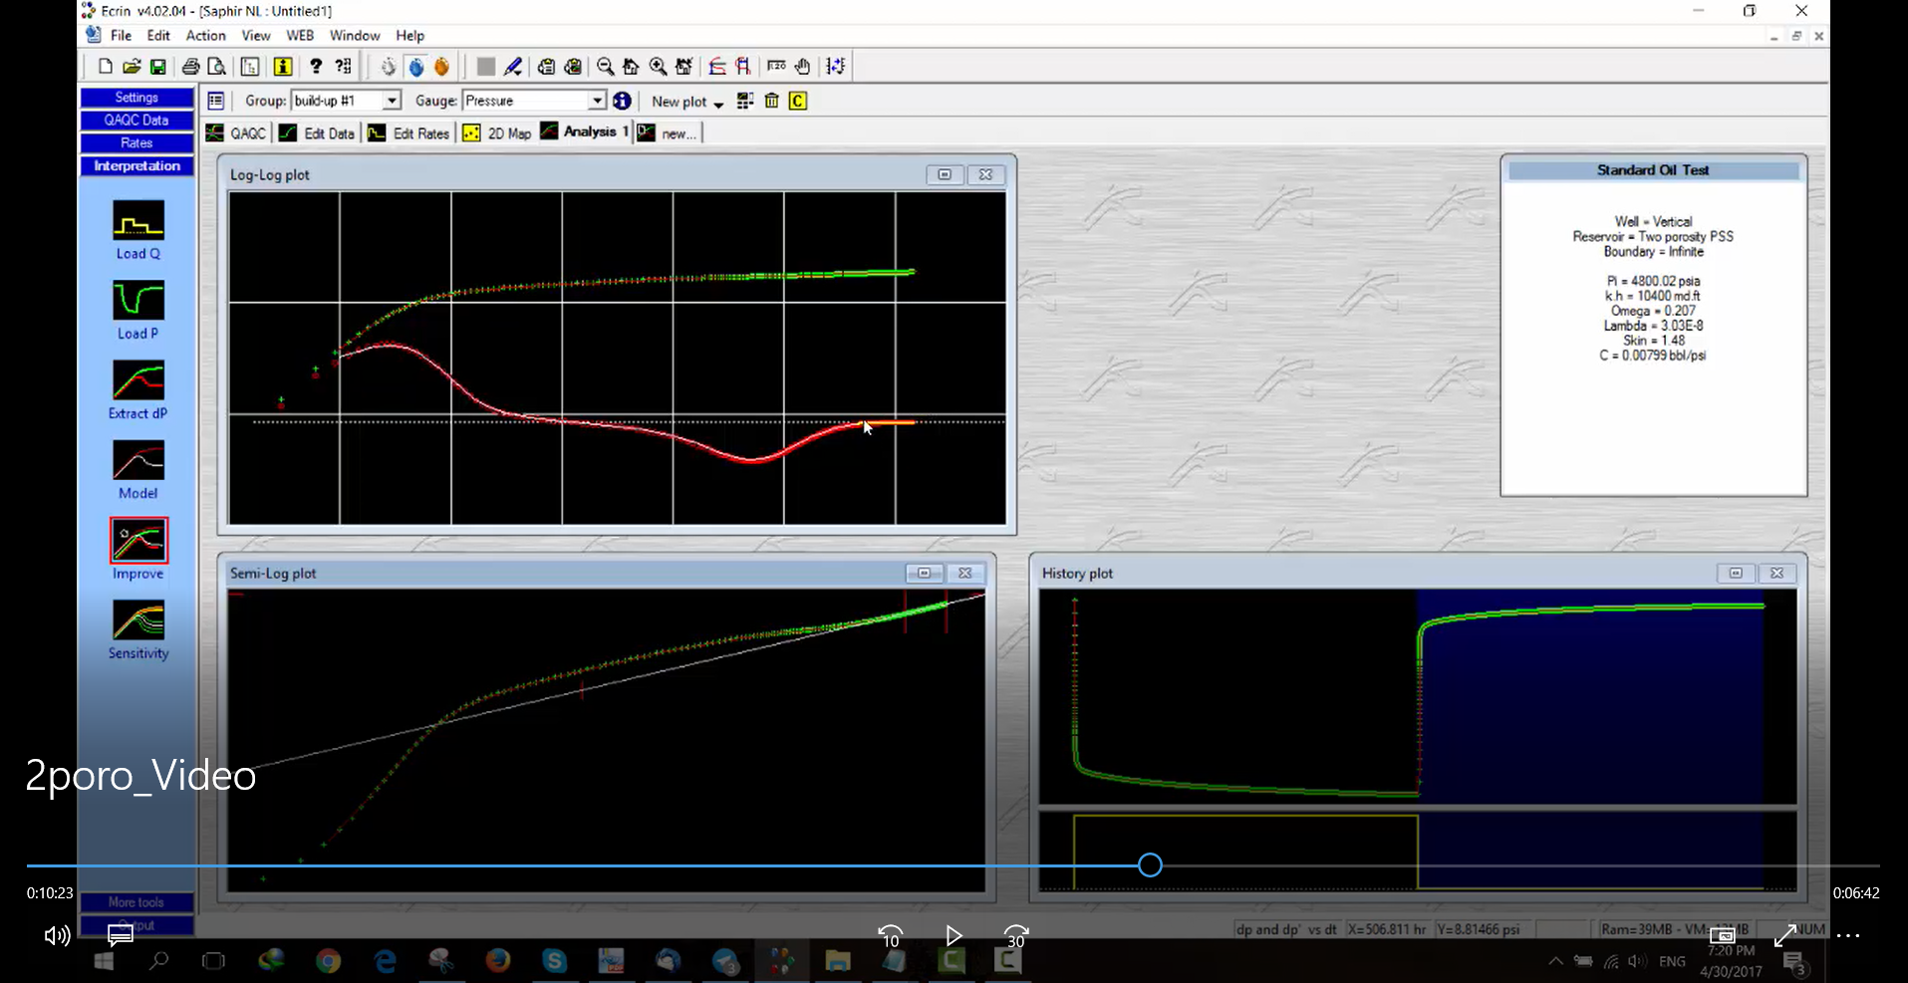Click the Chrome icon in the taskbar
This screenshot has height=983, width=1908.
(x=328, y=961)
